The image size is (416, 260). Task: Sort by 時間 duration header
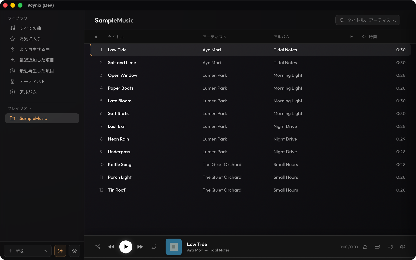click(373, 37)
